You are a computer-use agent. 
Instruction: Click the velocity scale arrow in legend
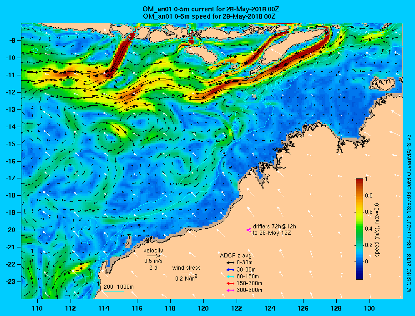(x=154, y=256)
